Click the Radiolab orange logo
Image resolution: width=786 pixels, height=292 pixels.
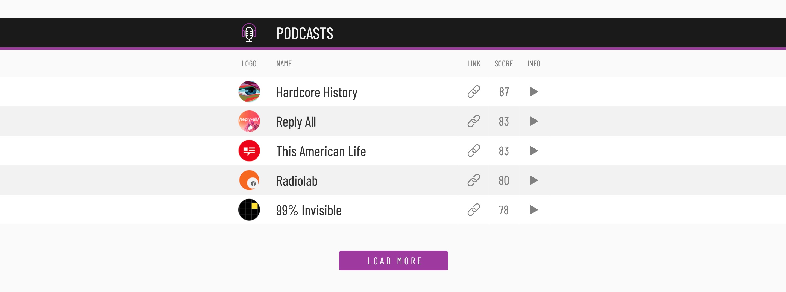(x=249, y=180)
